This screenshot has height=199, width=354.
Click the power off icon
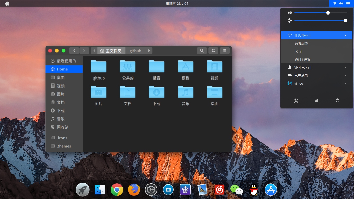pos(337,101)
